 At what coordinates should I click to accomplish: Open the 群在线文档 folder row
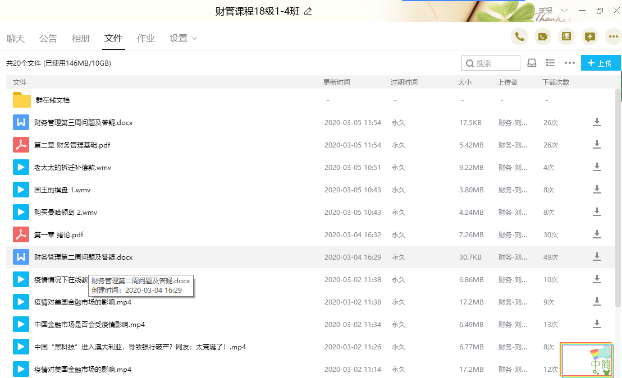[x=310, y=100]
